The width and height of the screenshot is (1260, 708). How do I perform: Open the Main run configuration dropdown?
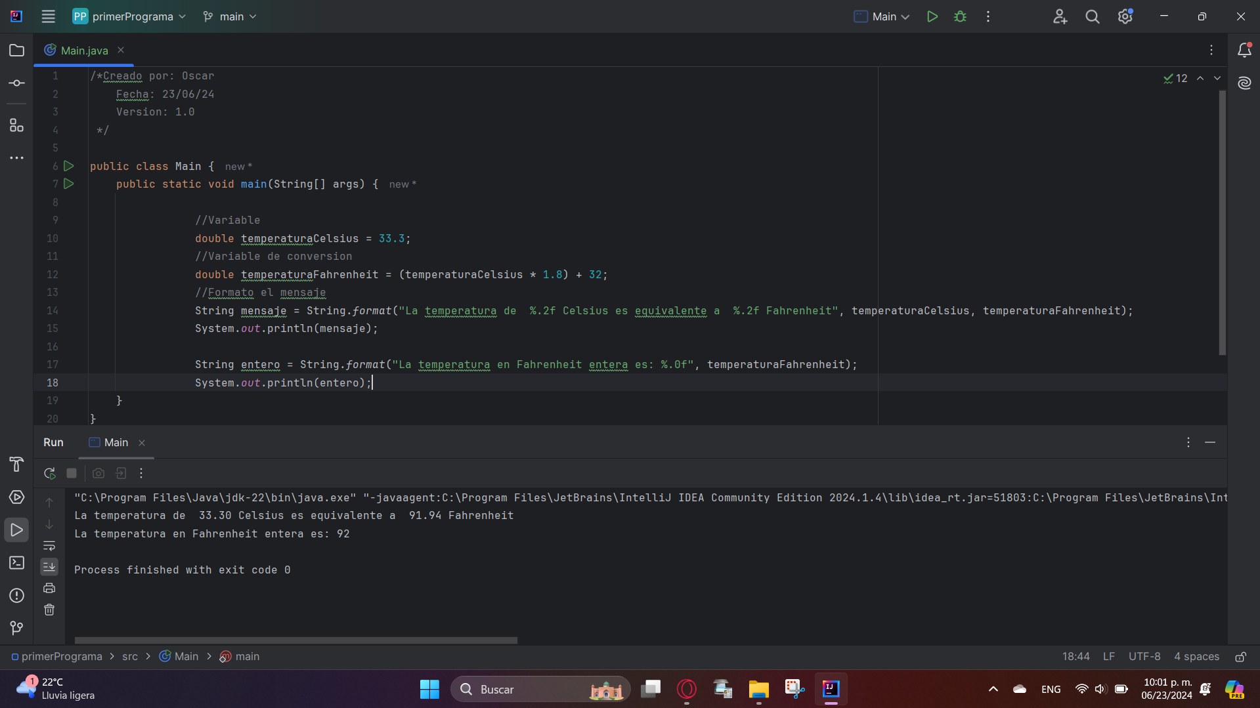tap(882, 16)
